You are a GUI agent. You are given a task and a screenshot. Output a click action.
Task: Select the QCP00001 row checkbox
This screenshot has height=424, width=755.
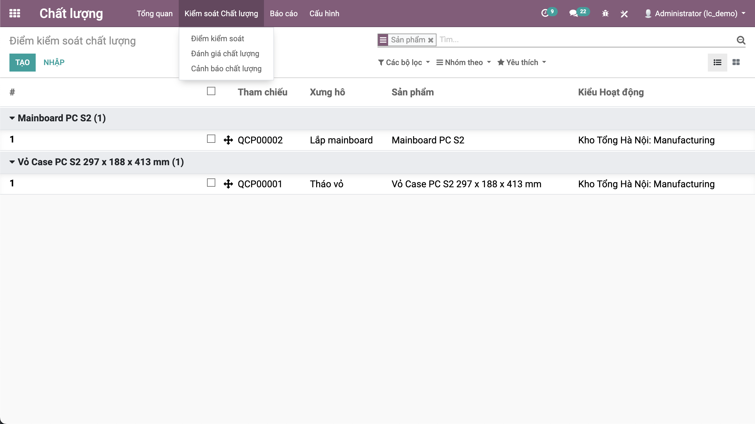click(x=211, y=183)
